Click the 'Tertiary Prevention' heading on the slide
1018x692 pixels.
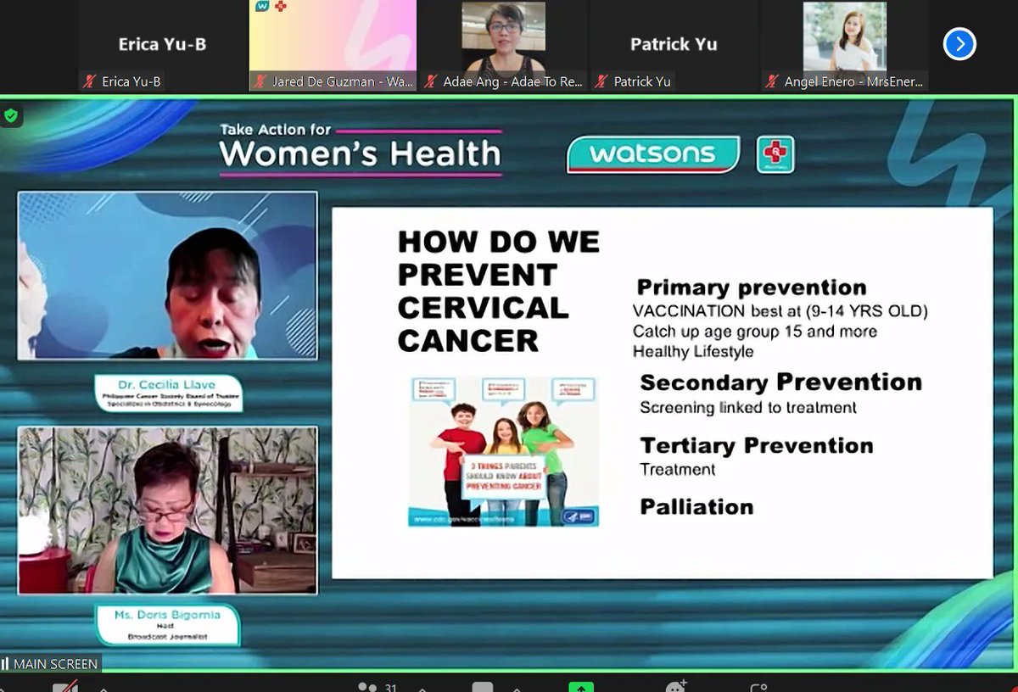757,445
